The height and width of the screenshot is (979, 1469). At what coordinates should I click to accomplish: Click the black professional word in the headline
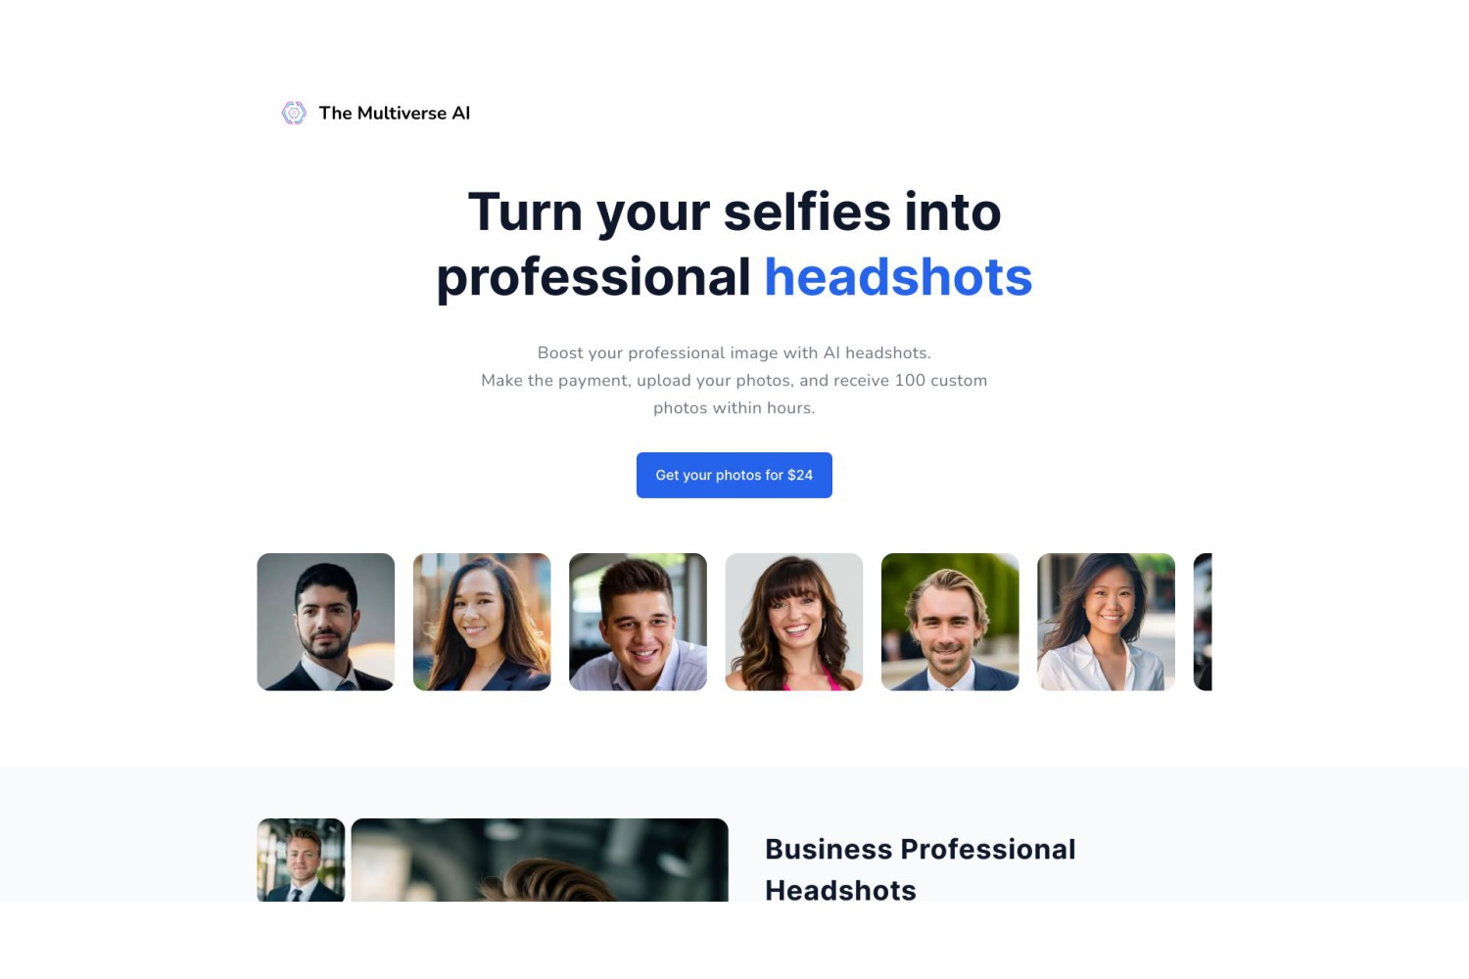593,277
